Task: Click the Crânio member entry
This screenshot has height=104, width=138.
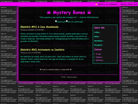Action: pos(97,32)
